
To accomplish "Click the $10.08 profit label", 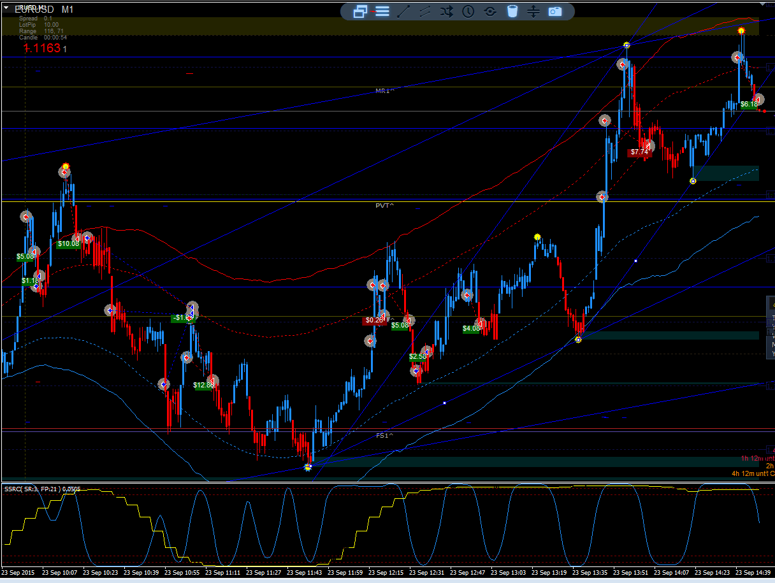I will point(68,243).
